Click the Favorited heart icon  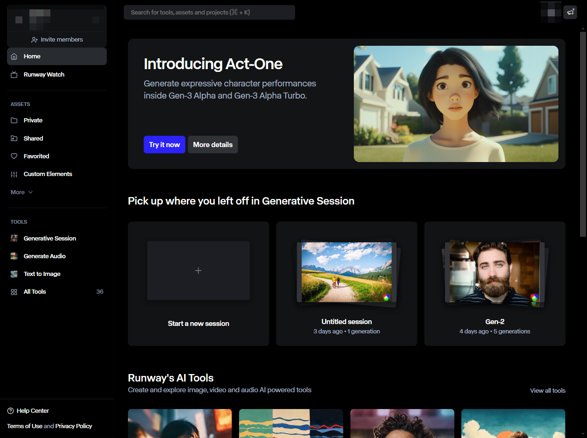(x=14, y=156)
